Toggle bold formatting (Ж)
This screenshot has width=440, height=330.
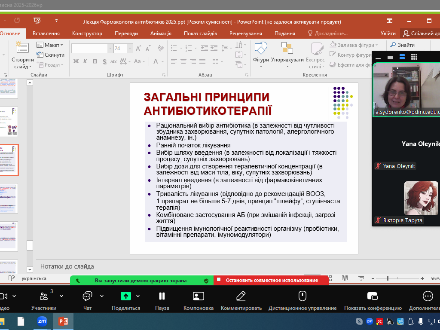[x=76, y=61]
